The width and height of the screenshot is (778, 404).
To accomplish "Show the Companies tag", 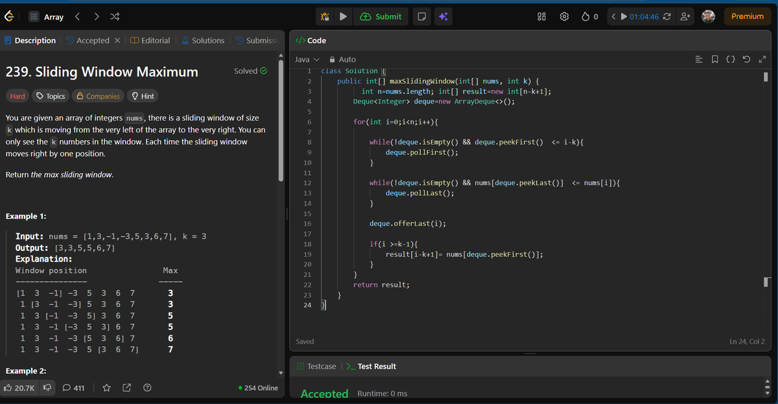I will click(99, 96).
